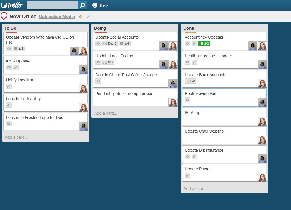Click the eye badge on Update Vendors card

click(9, 49)
